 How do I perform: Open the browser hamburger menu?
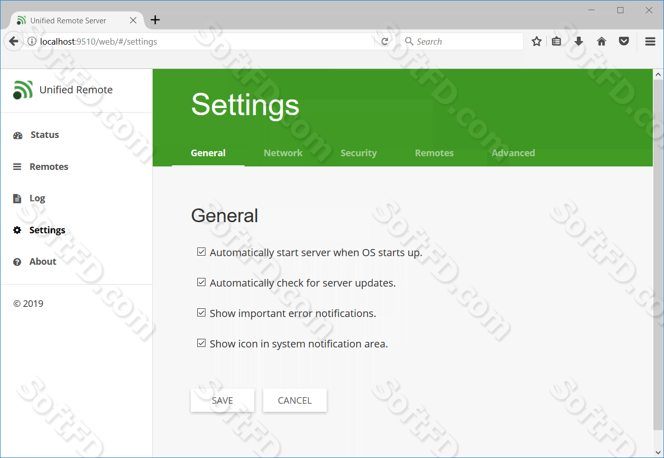point(650,42)
